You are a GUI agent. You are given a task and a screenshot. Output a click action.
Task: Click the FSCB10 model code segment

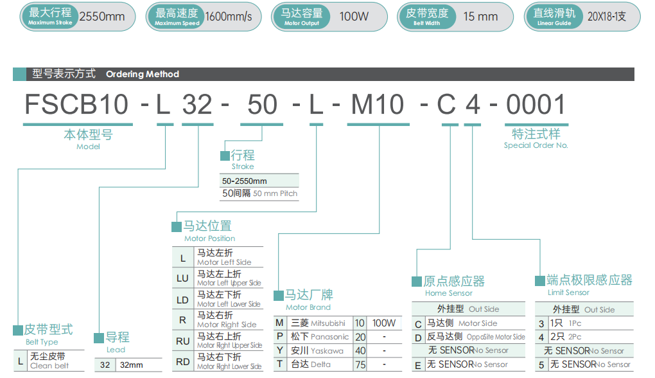point(78,105)
